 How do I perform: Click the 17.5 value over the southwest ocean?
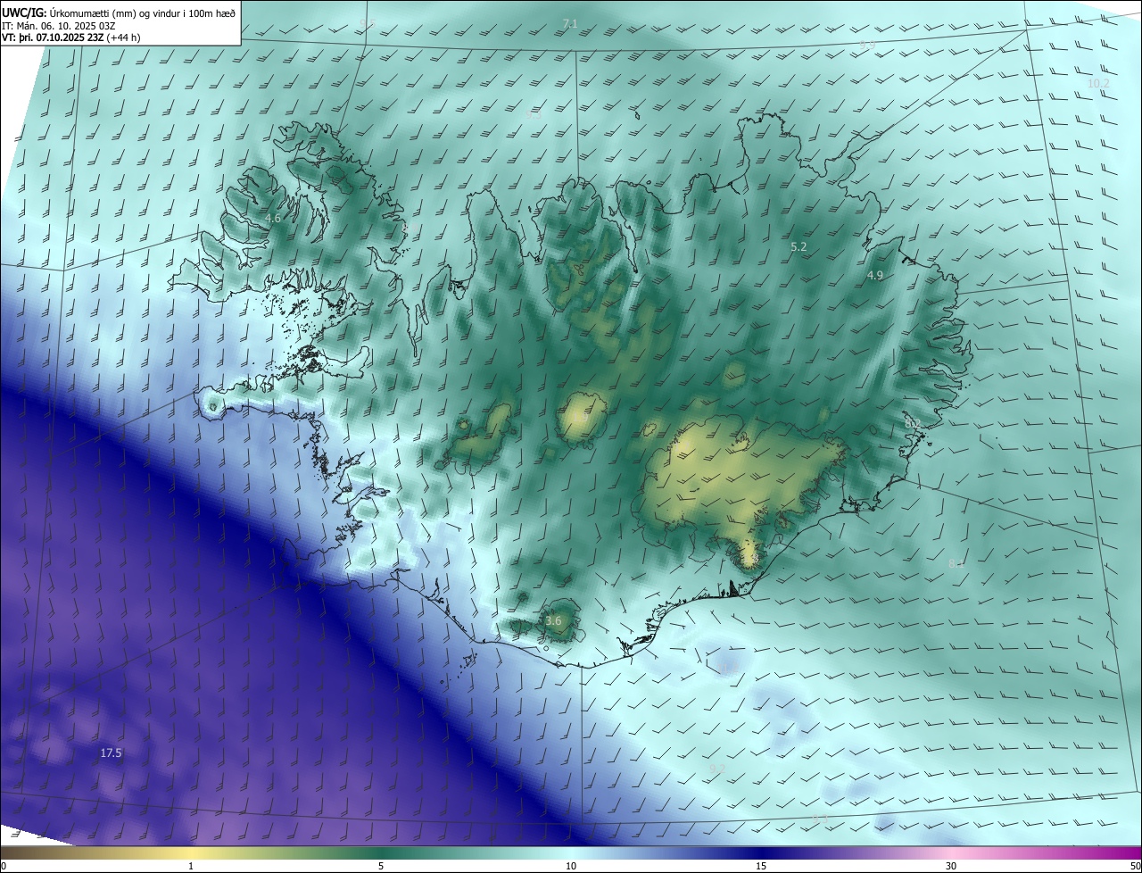pyautogui.click(x=111, y=753)
